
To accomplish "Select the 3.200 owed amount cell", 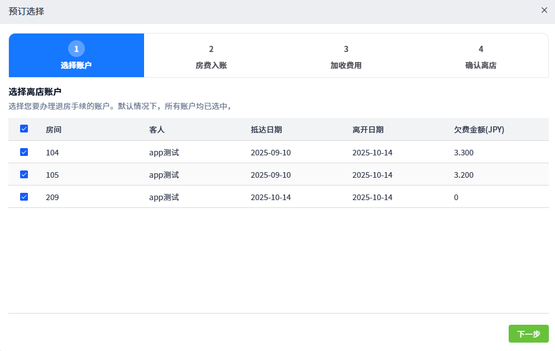I will [463, 175].
